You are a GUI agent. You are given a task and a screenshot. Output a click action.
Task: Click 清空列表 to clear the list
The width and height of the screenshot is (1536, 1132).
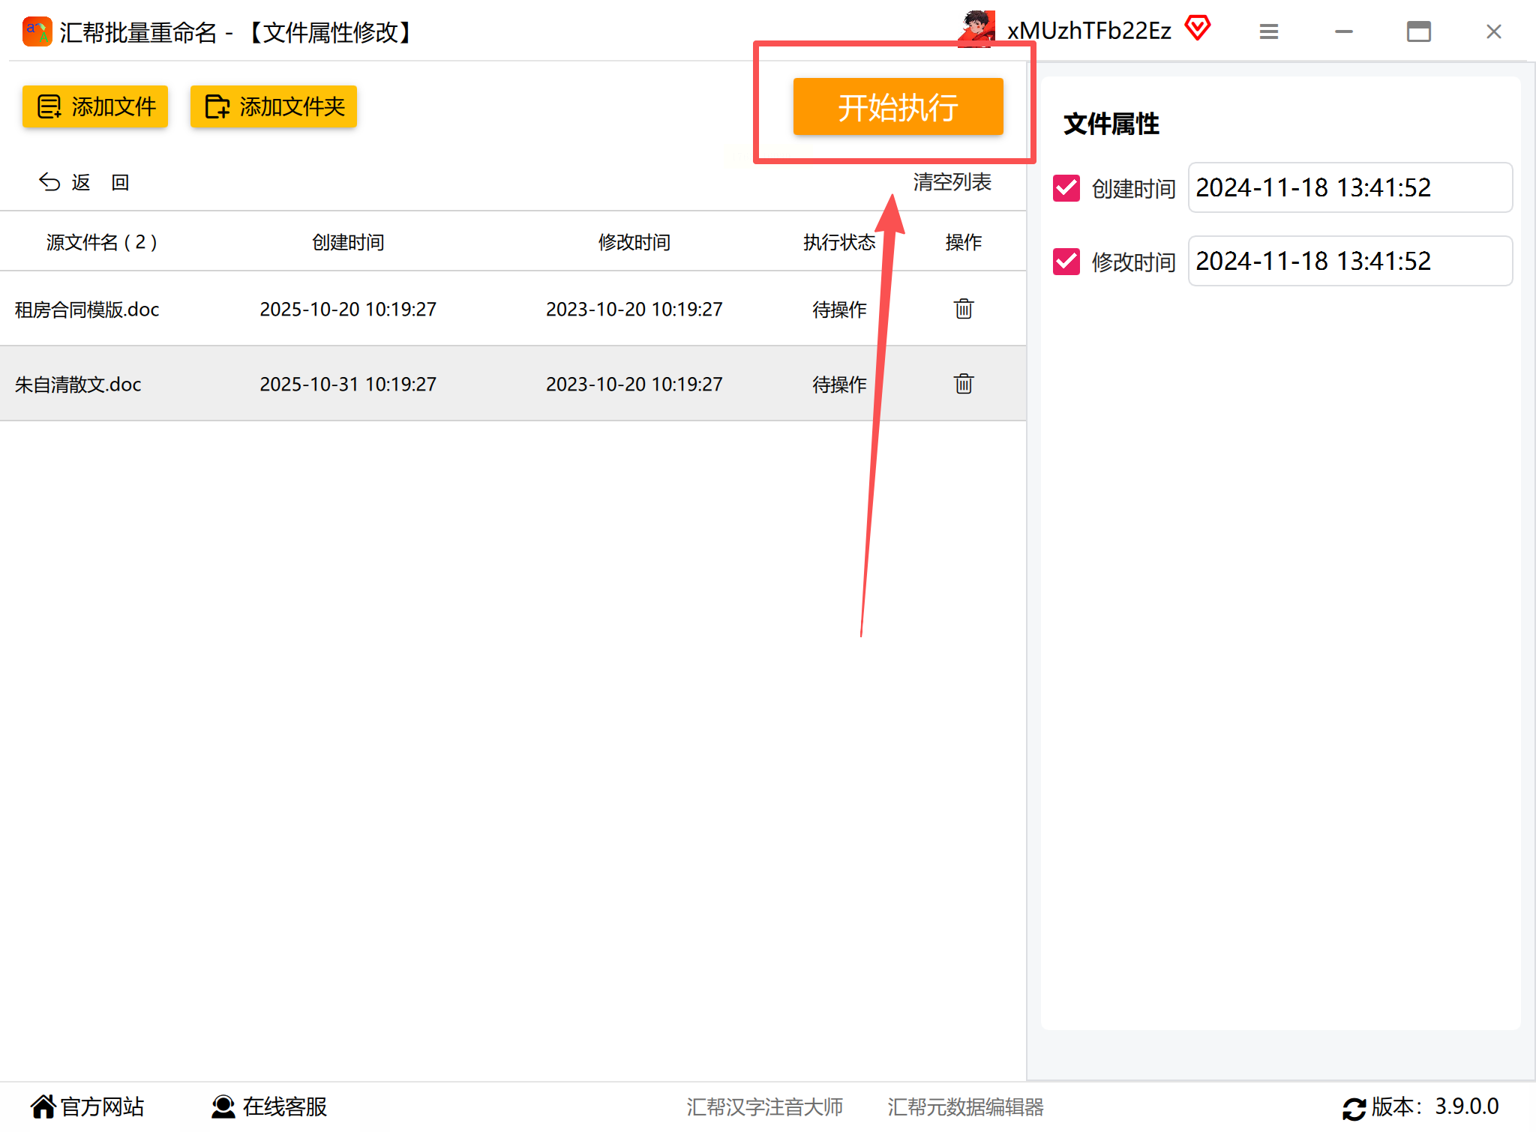[952, 182]
